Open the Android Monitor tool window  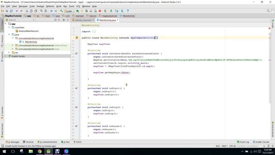(47, 142)
